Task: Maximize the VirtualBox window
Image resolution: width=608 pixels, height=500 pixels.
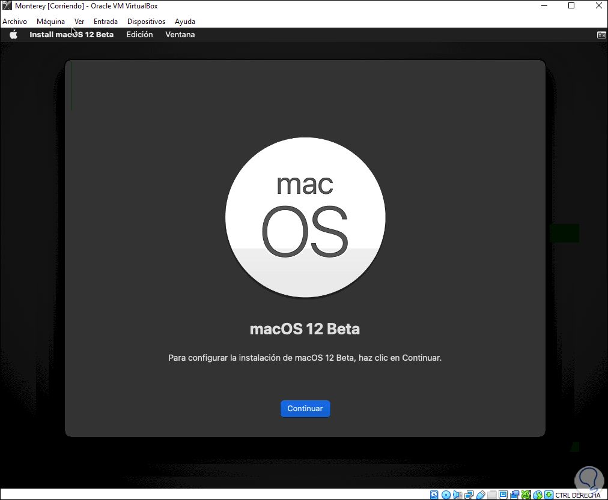Action: point(571,5)
